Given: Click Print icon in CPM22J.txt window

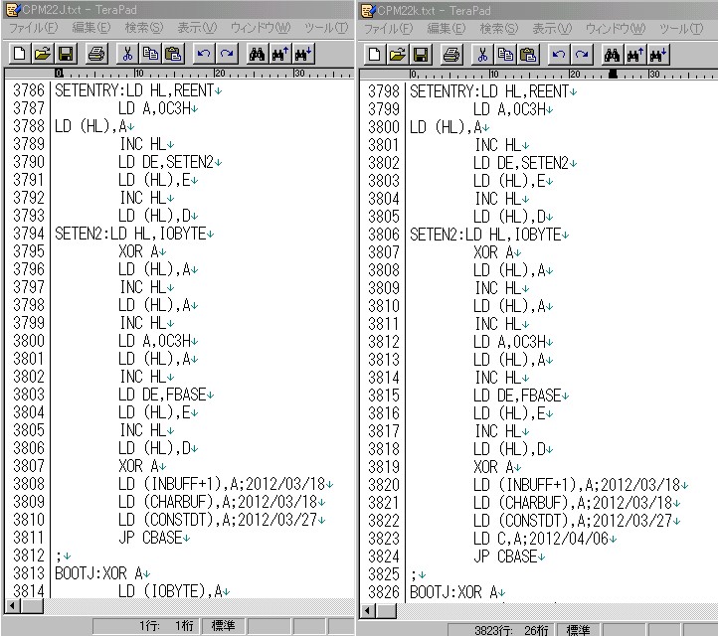Looking at the screenshot, I should pyautogui.click(x=96, y=54).
